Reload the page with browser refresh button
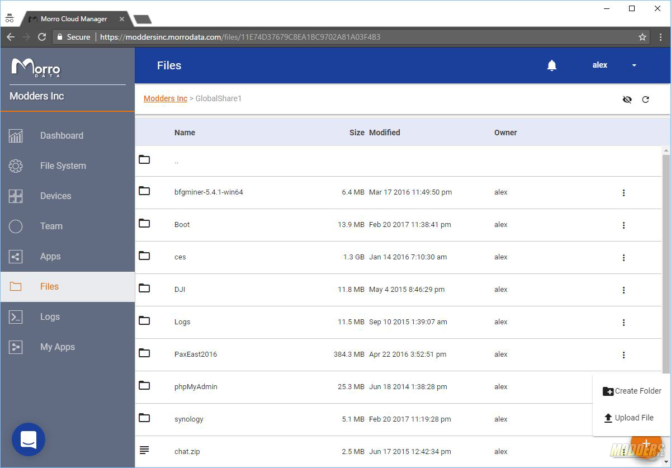The width and height of the screenshot is (671, 468). point(42,37)
